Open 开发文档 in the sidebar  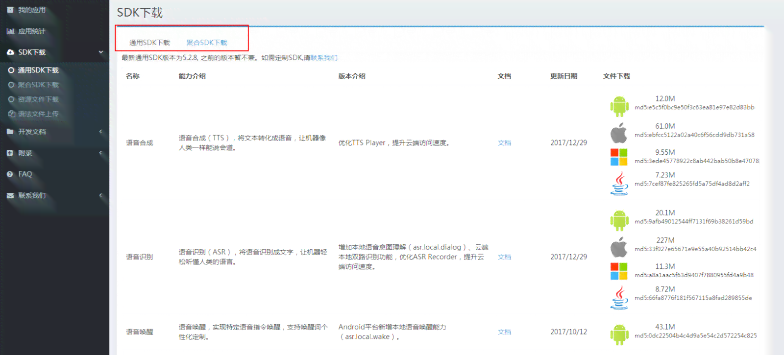click(32, 132)
